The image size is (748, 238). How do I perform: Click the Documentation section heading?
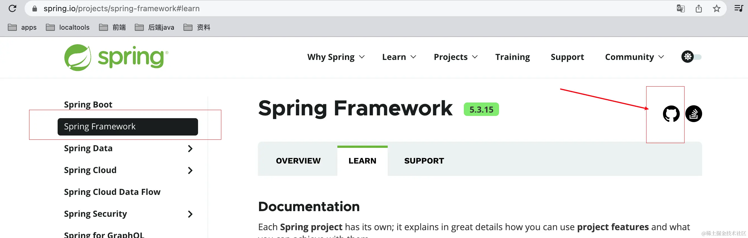coord(309,207)
